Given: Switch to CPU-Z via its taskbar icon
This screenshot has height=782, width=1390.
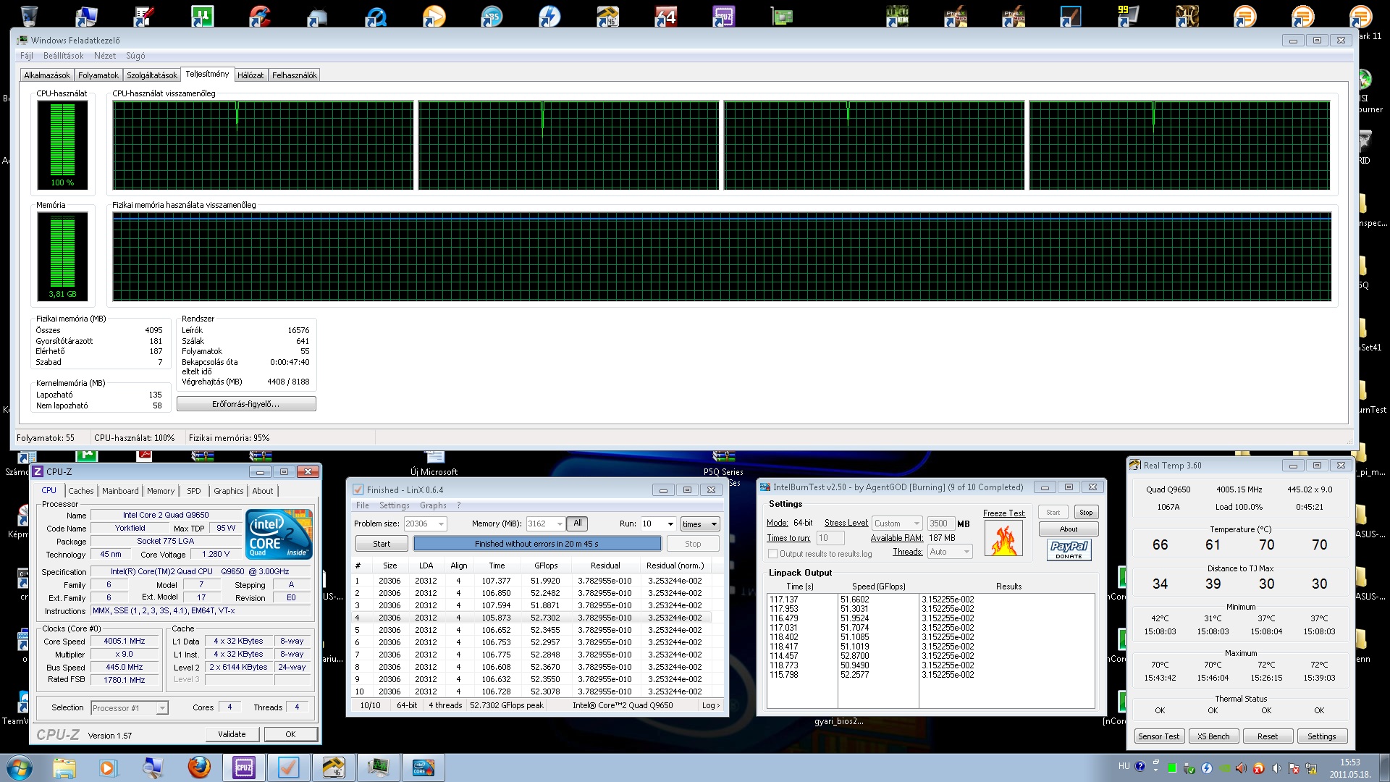Looking at the screenshot, I should [244, 768].
